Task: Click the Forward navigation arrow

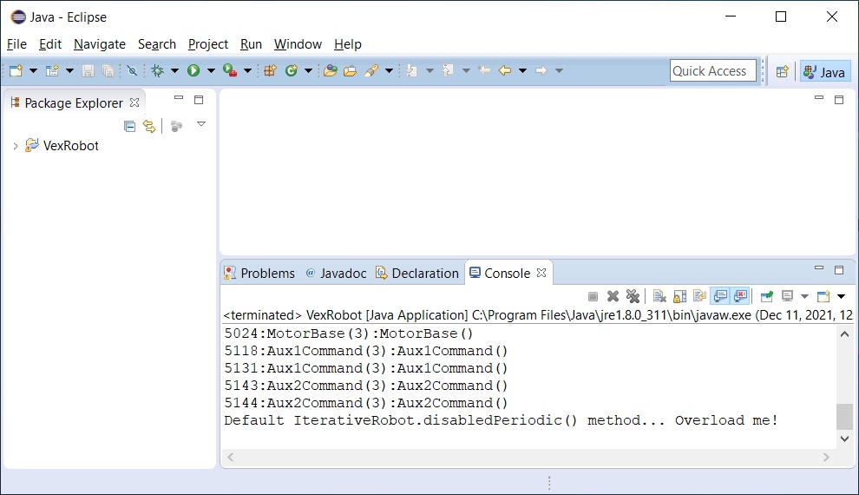Action: (541, 70)
